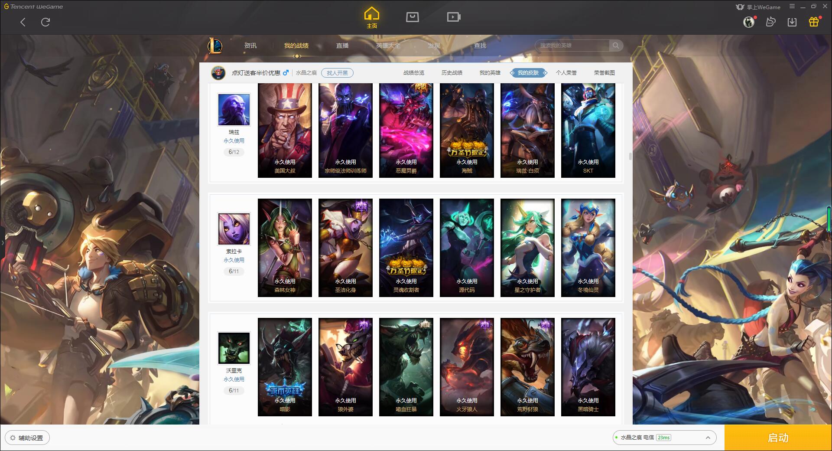Open the 查找 tab

pyautogui.click(x=480, y=46)
